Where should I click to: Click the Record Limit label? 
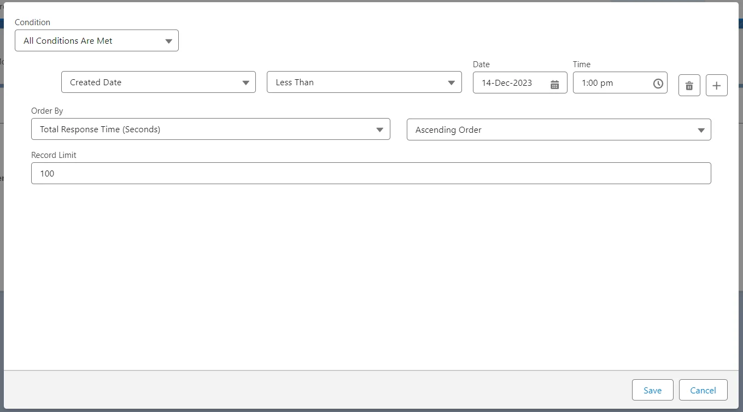(x=54, y=155)
